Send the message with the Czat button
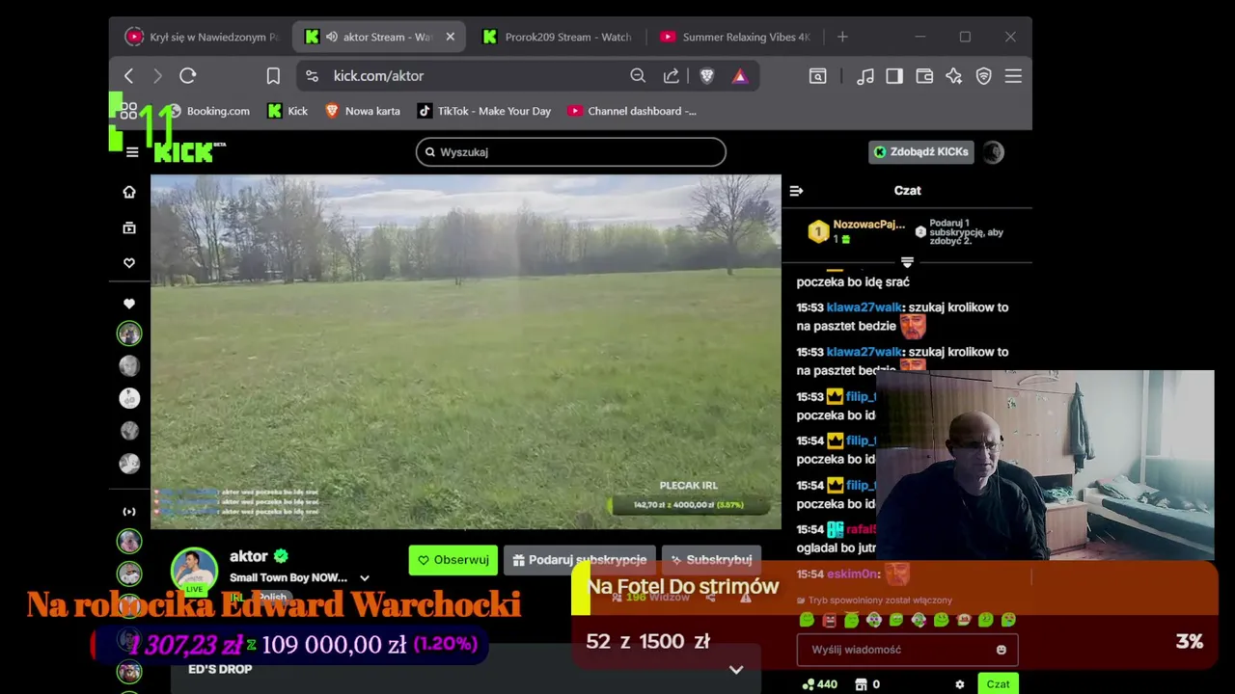This screenshot has height=694, width=1235. tap(998, 684)
